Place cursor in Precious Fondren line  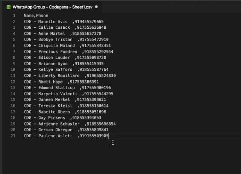(68, 52)
